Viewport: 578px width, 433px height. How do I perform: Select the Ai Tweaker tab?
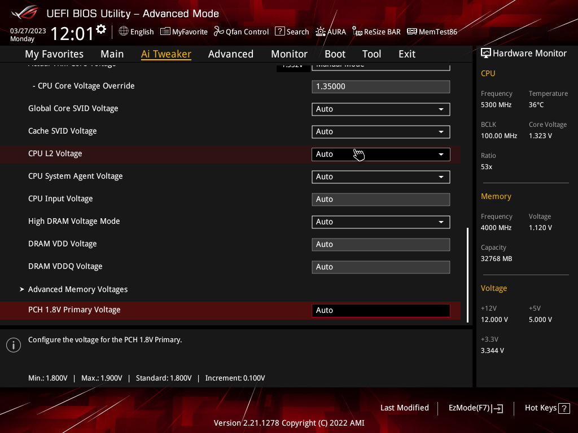coord(166,54)
